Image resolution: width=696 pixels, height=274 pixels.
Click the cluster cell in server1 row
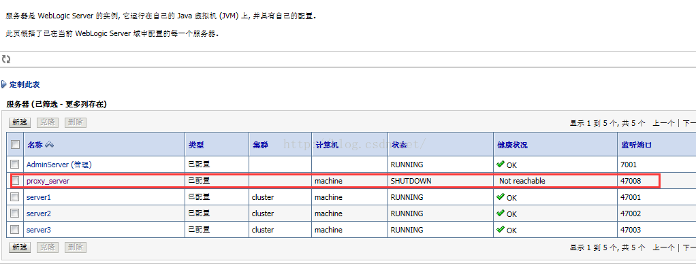coord(263,197)
